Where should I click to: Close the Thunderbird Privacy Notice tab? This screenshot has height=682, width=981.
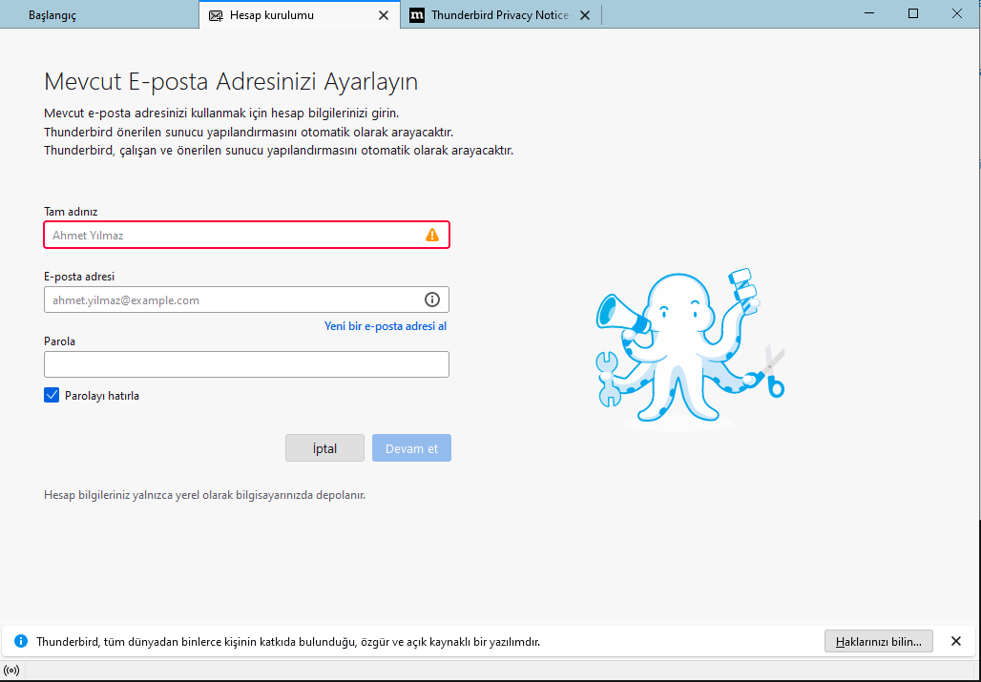(585, 15)
